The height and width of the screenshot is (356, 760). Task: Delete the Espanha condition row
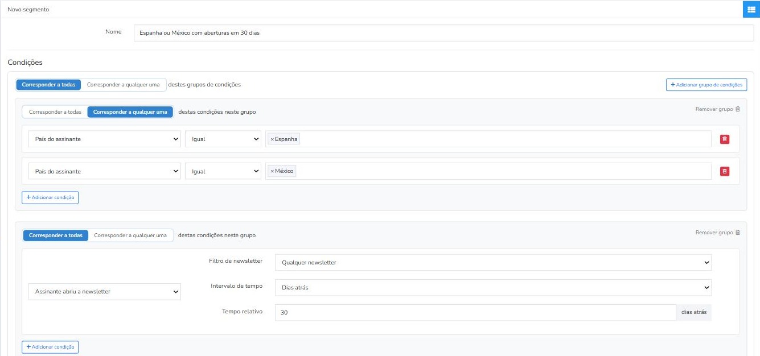(725, 139)
